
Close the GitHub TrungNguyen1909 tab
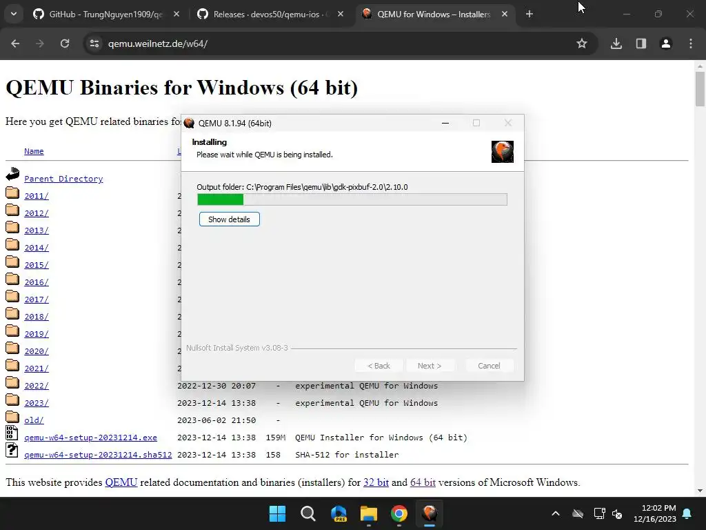click(176, 14)
